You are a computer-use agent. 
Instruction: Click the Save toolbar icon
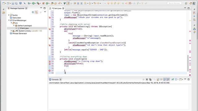[13, 3]
